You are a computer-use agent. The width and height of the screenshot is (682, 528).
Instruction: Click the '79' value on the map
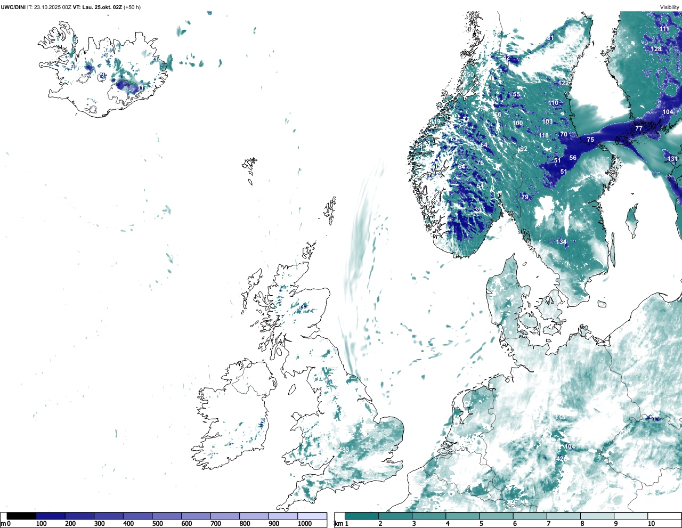click(525, 197)
